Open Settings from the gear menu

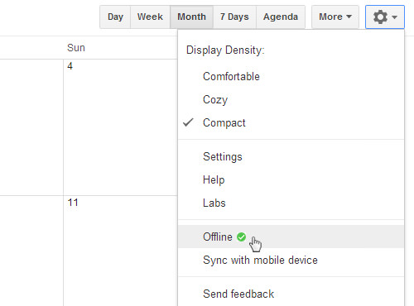[x=291, y=156]
